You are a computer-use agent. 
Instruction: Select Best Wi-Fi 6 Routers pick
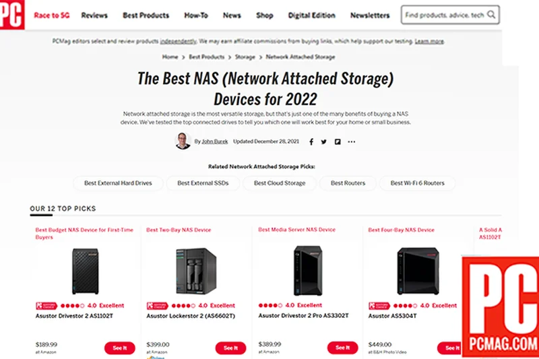417,183
